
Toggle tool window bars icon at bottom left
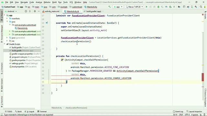pos(2,115)
